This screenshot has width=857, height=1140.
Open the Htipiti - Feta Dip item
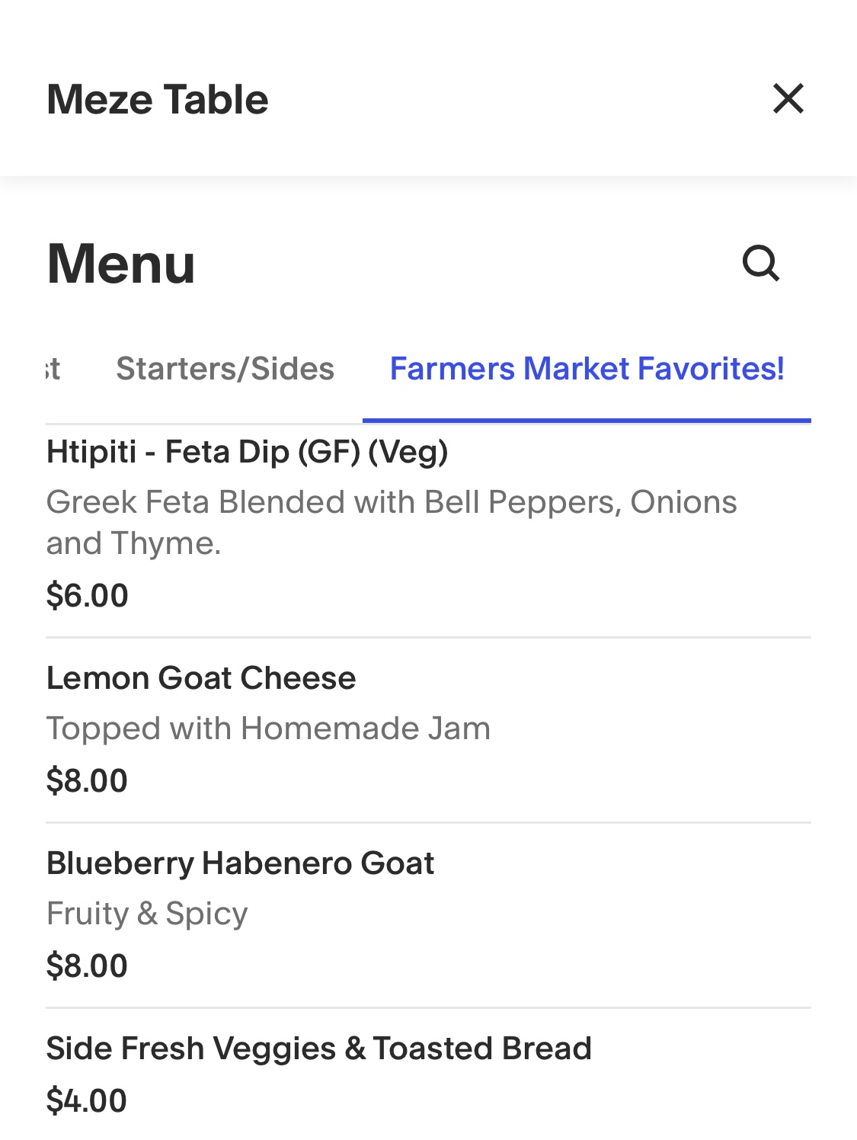point(247,452)
